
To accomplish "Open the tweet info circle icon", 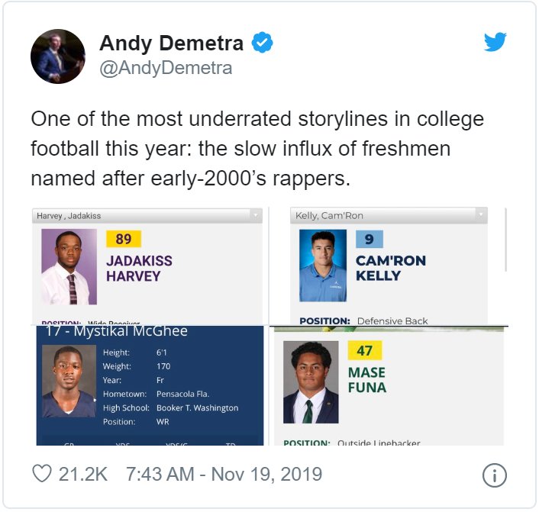I will 494,475.
